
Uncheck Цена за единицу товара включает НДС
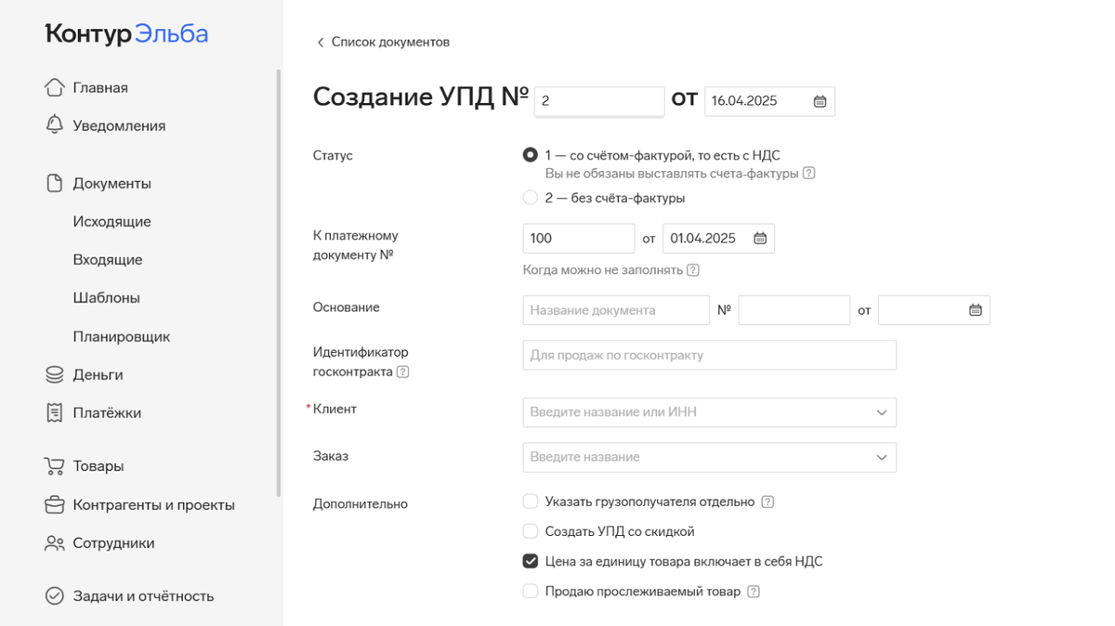point(530,560)
